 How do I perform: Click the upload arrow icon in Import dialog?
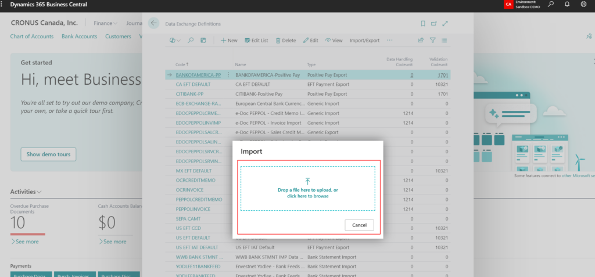(308, 181)
